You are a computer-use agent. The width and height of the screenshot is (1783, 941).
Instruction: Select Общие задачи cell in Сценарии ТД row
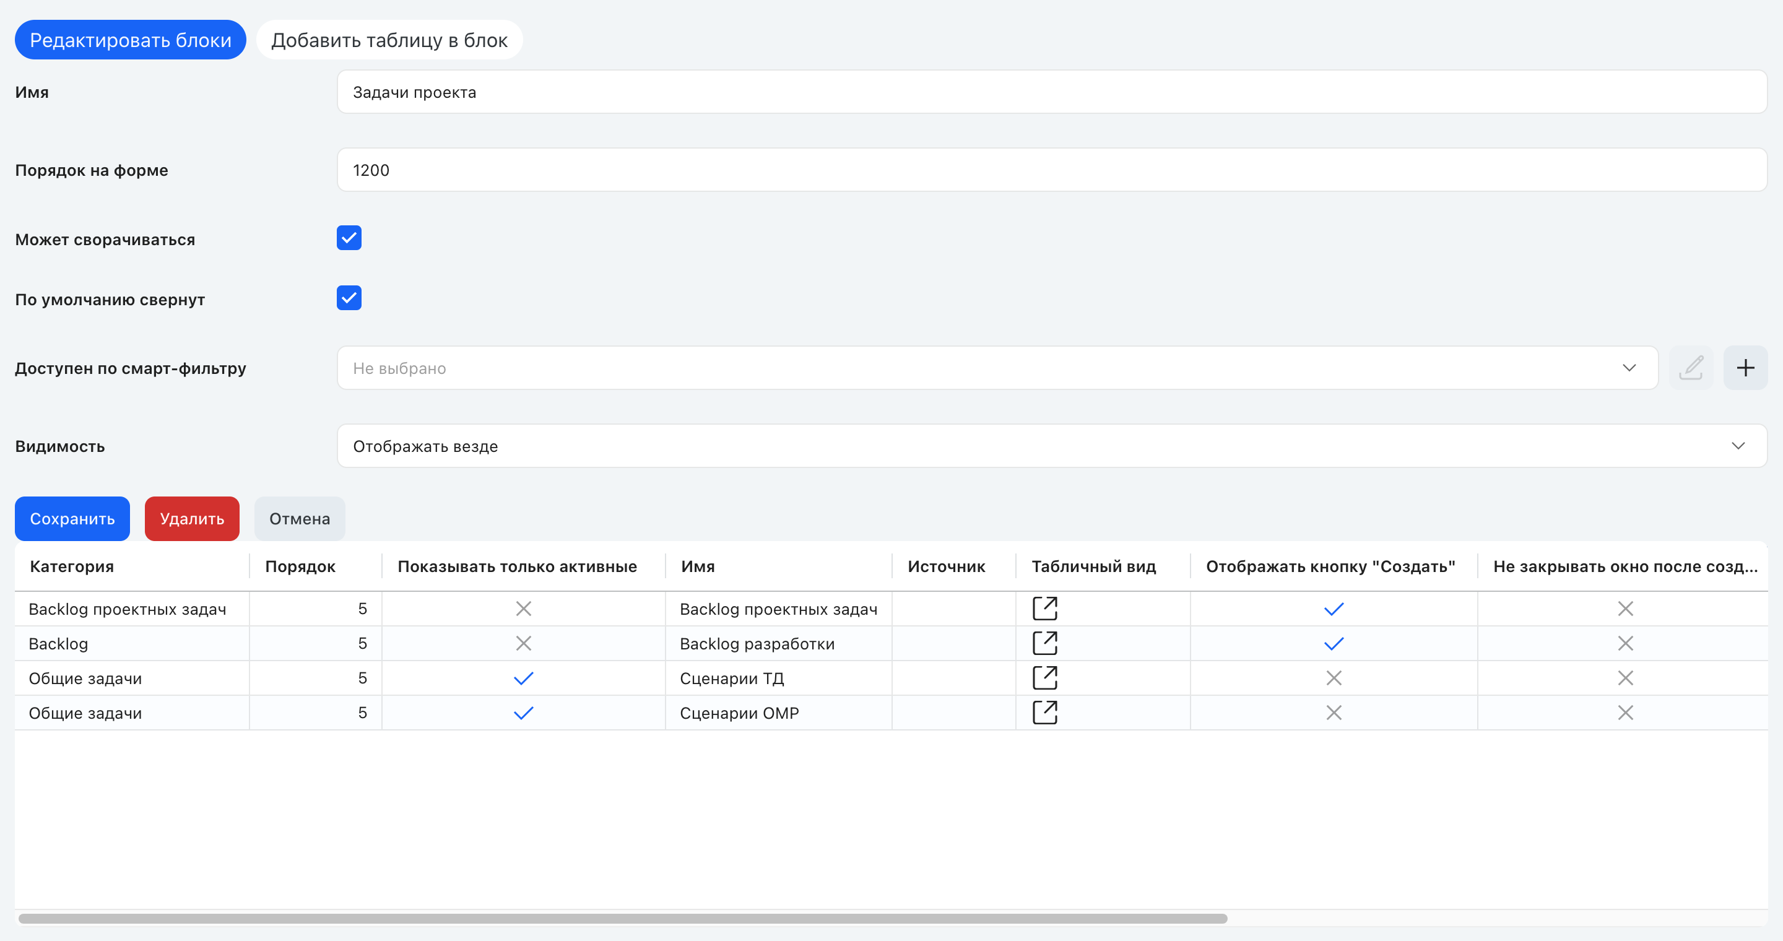coord(131,678)
